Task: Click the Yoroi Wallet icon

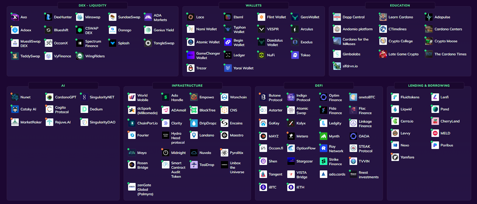Action: [x=228, y=68]
